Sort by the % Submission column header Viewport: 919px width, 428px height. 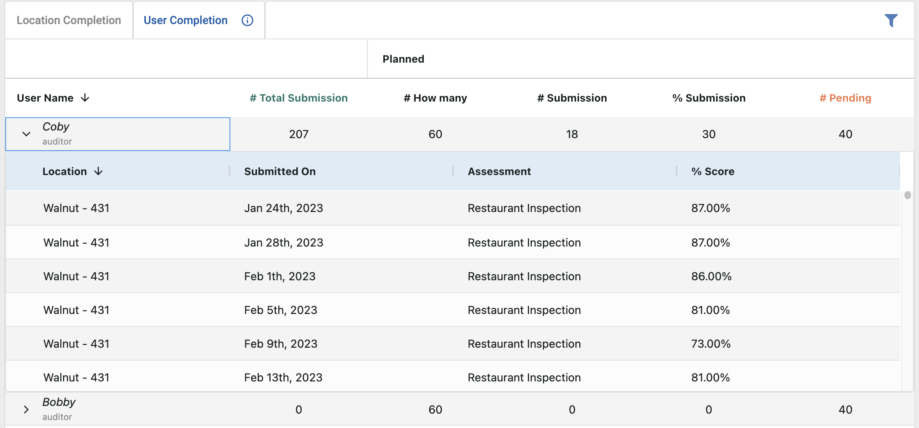click(x=708, y=98)
